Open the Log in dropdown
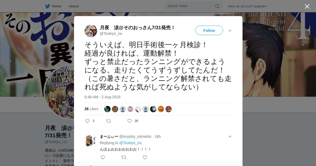The height and width of the screenshot is (166, 316). [261, 6]
